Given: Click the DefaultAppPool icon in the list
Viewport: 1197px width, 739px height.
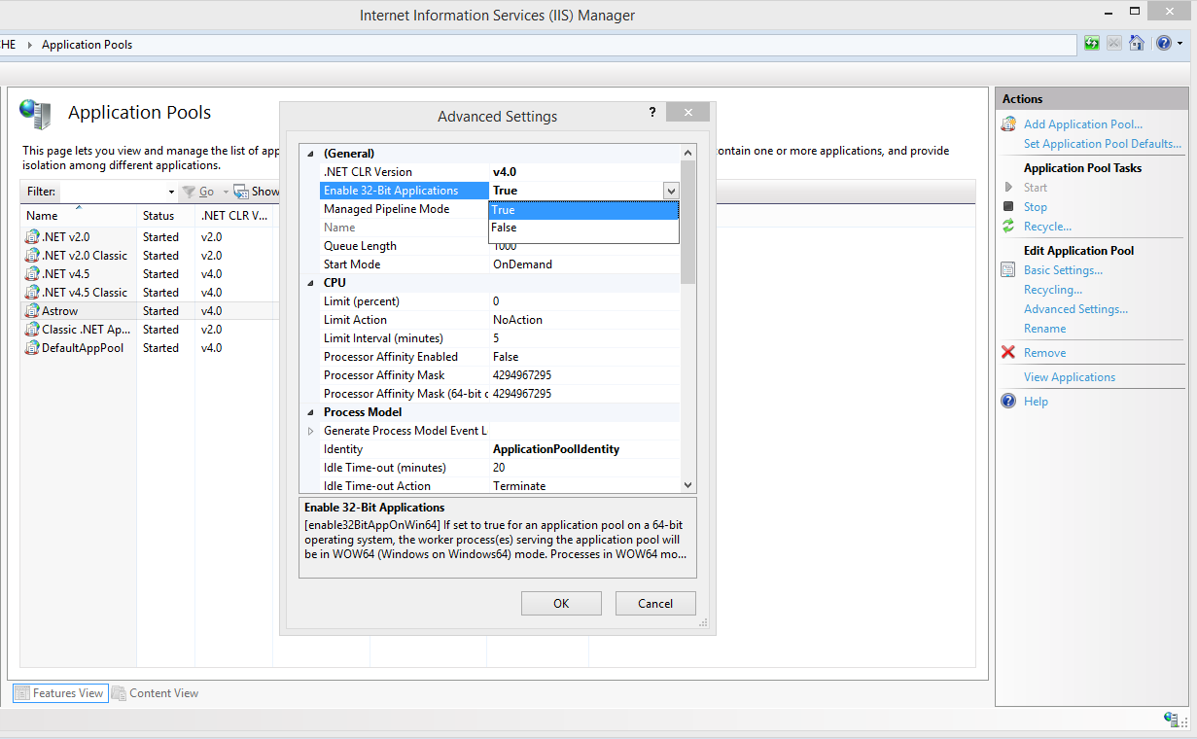Looking at the screenshot, I should pos(33,348).
